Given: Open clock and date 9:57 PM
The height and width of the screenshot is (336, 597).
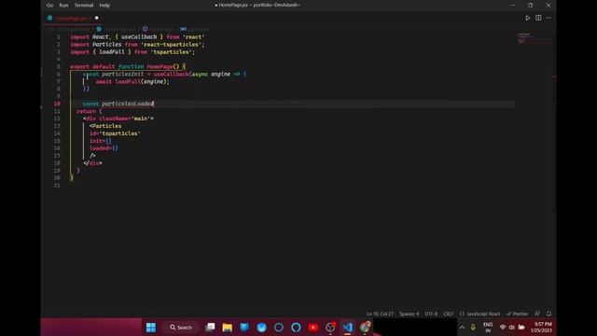Looking at the screenshot, I should coord(541,328).
